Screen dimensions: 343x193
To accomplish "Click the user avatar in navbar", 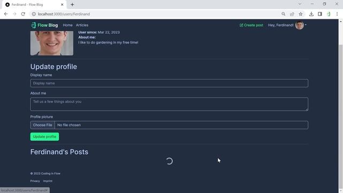I will tap(300, 25).
